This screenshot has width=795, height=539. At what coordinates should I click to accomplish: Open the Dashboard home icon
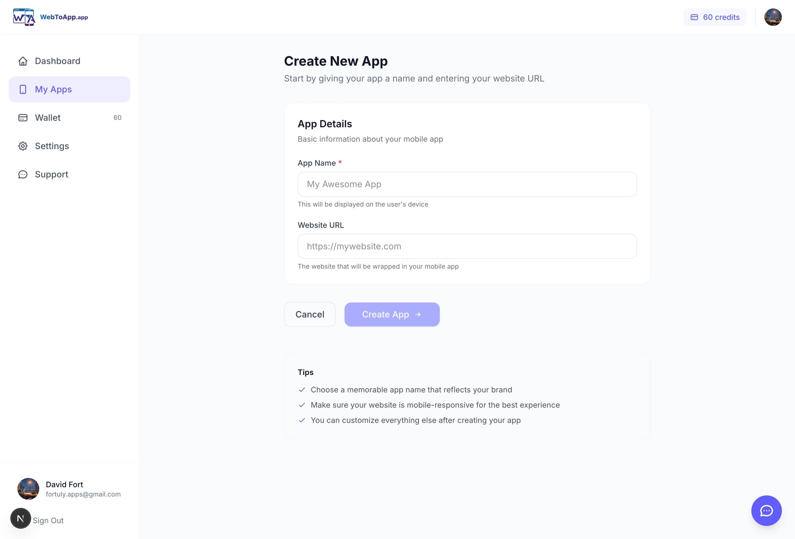coord(23,61)
